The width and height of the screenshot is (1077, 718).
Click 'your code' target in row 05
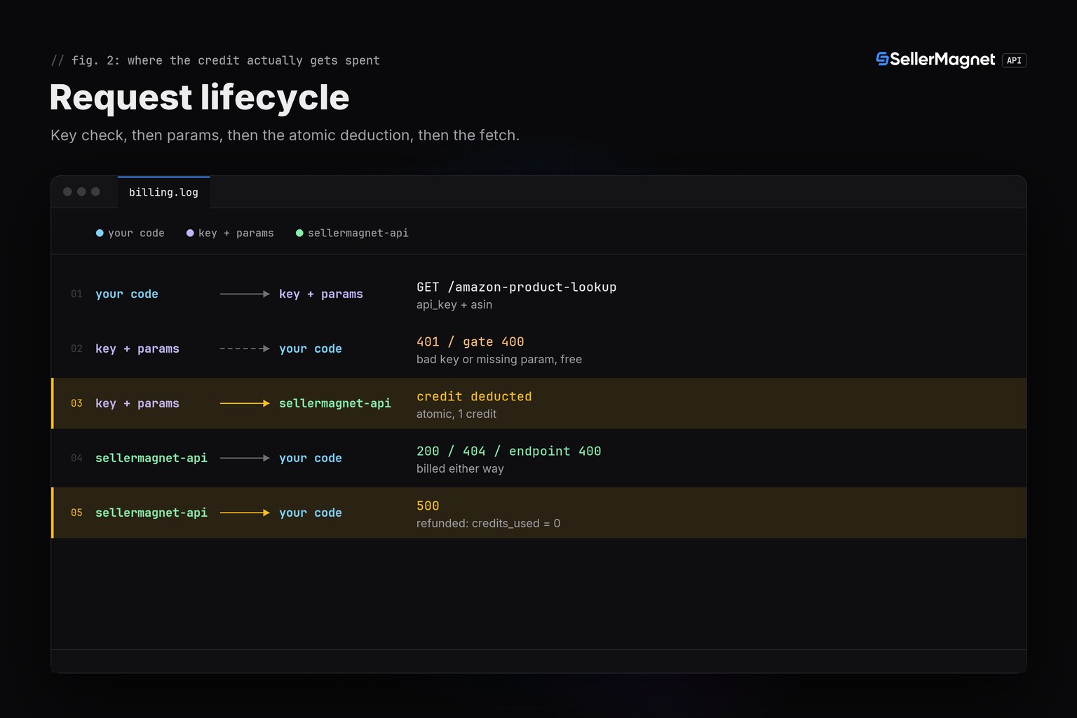coord(311,513)
